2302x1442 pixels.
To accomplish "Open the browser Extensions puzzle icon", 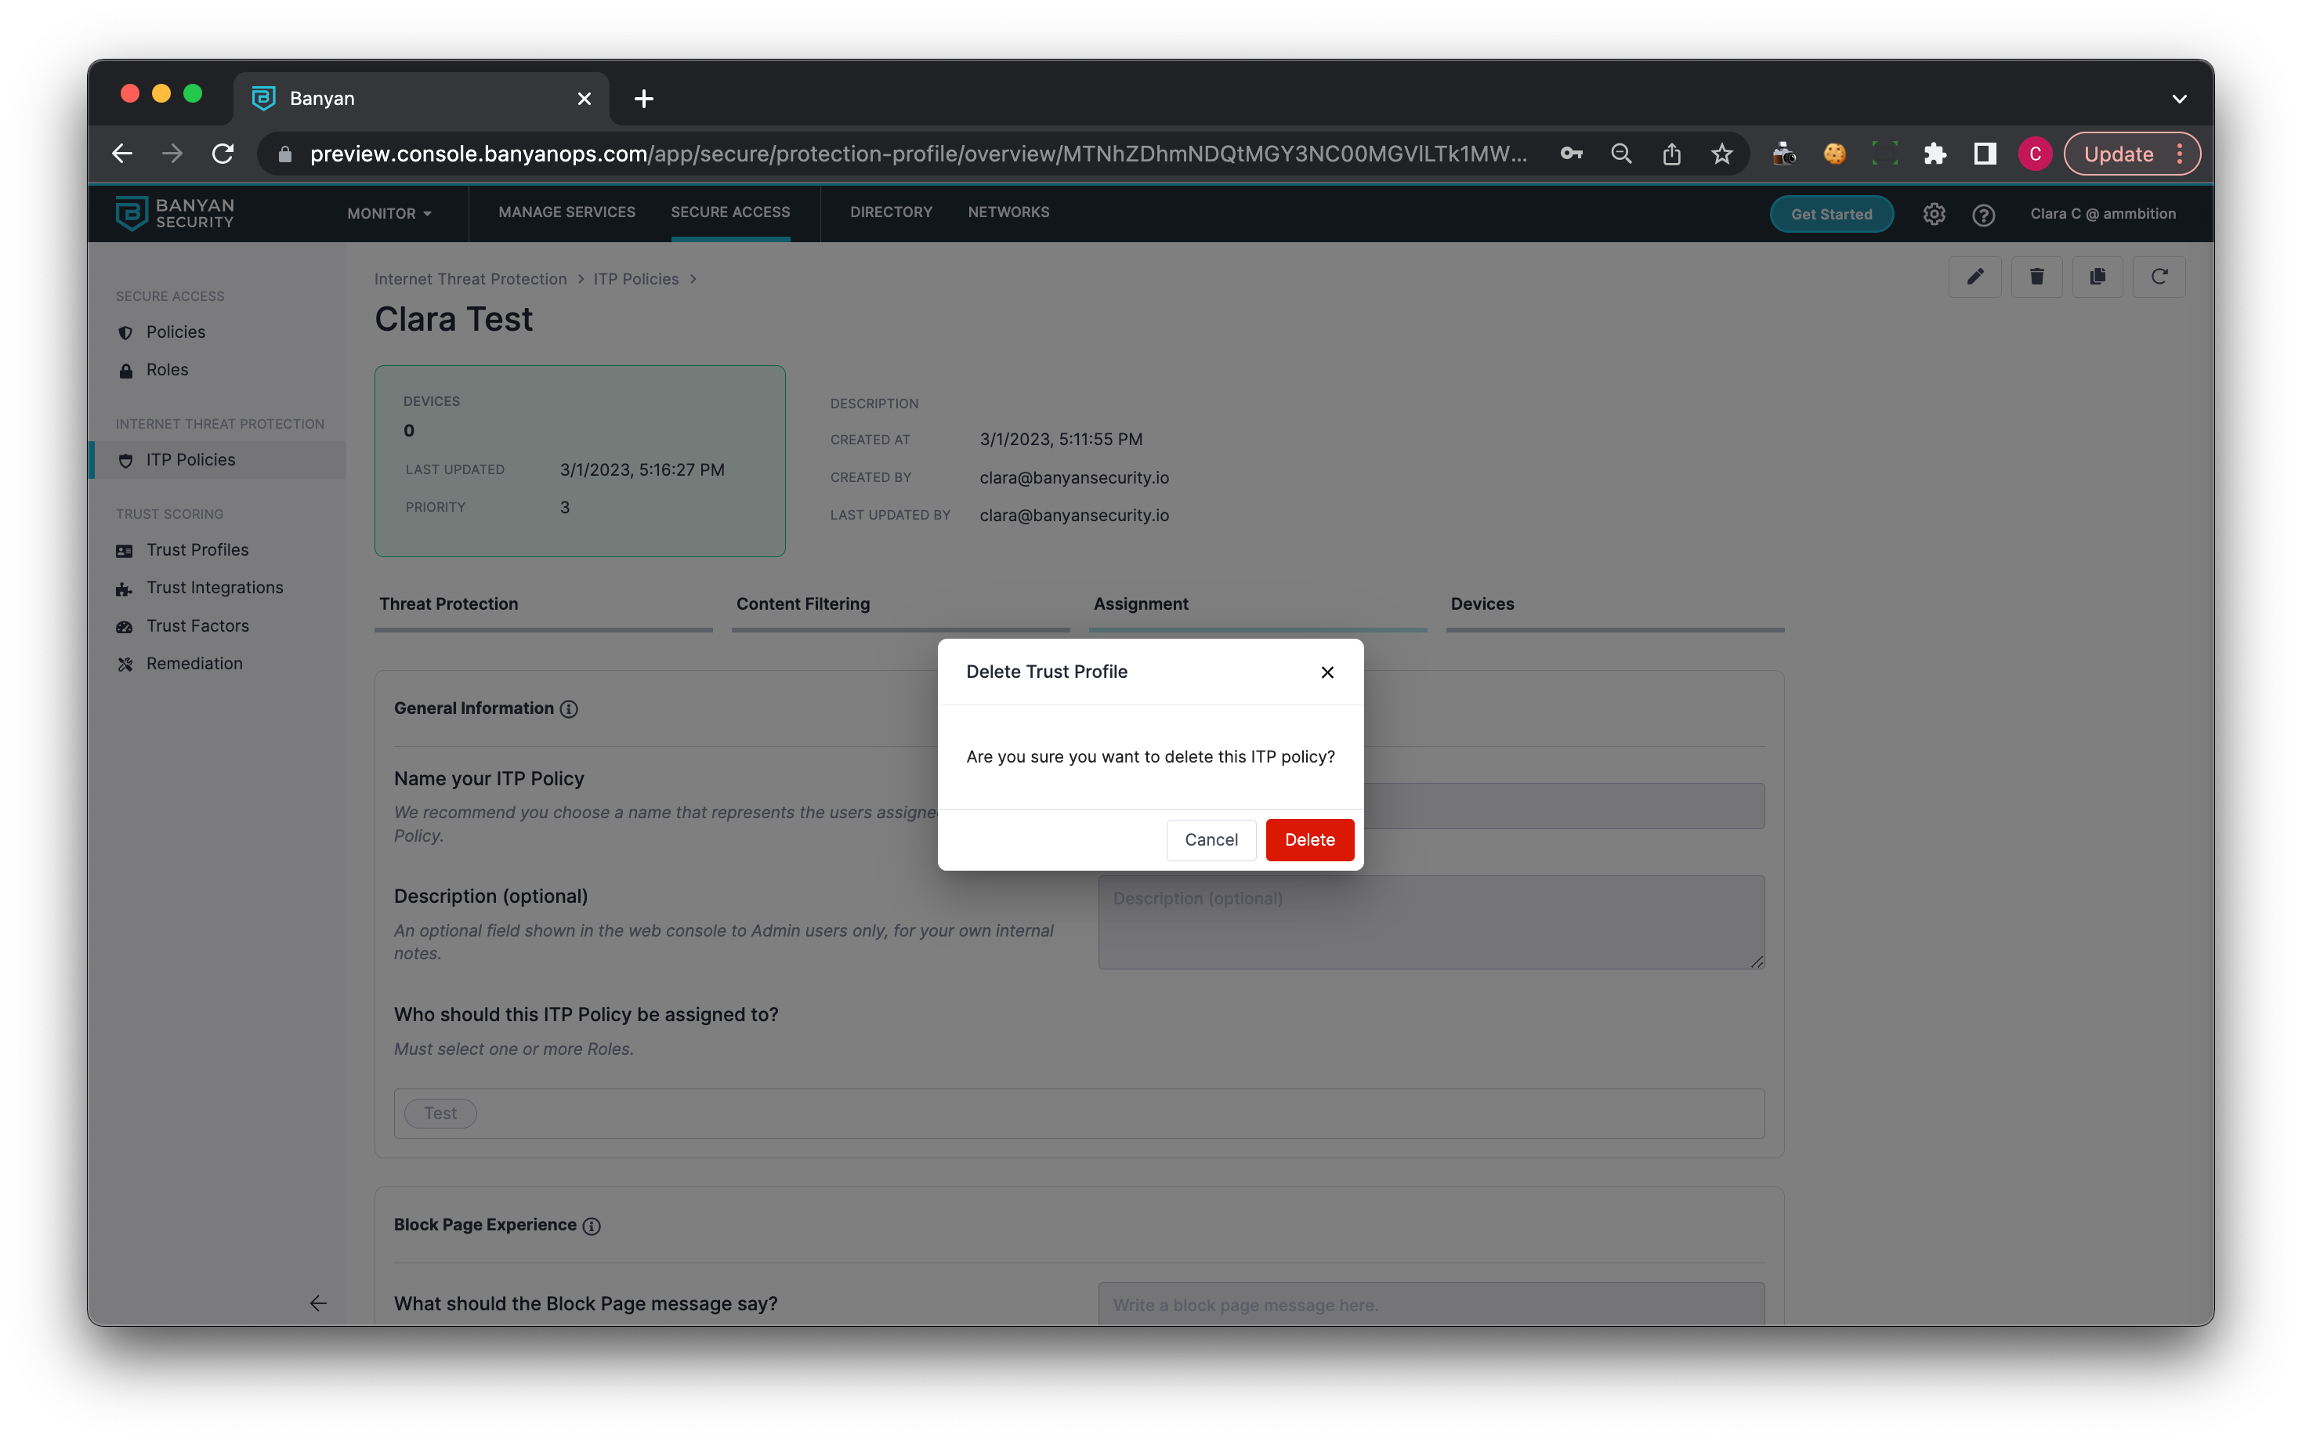I will 1934,154.
